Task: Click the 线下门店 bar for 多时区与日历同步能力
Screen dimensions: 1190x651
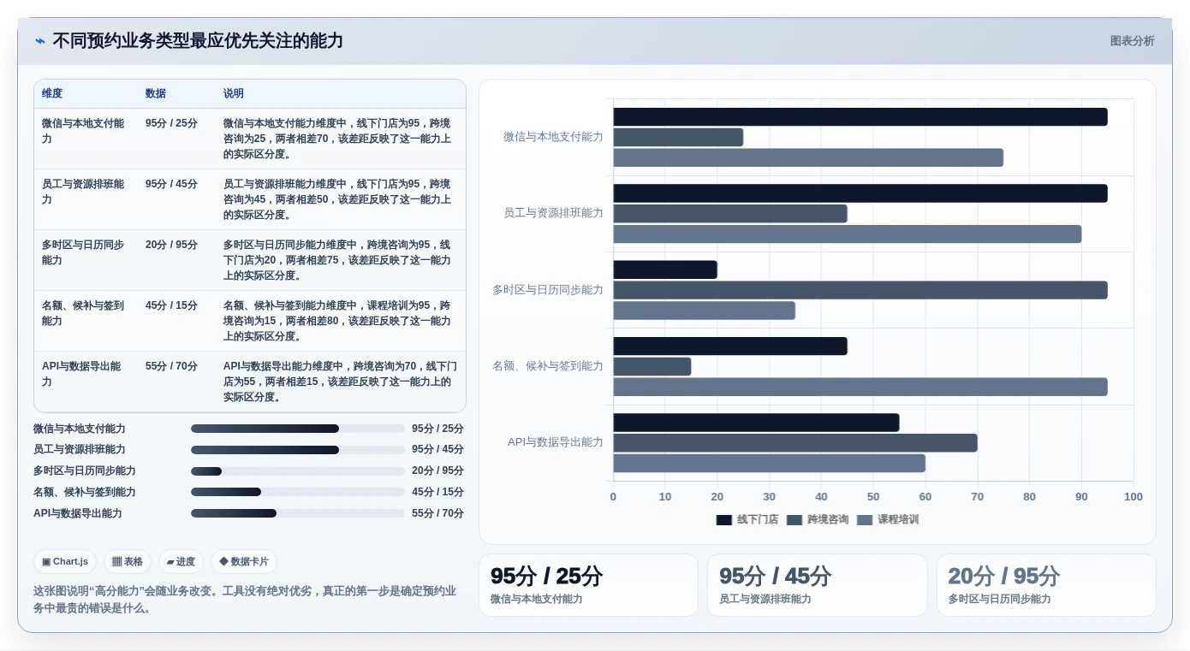Action: pos(665,269)
